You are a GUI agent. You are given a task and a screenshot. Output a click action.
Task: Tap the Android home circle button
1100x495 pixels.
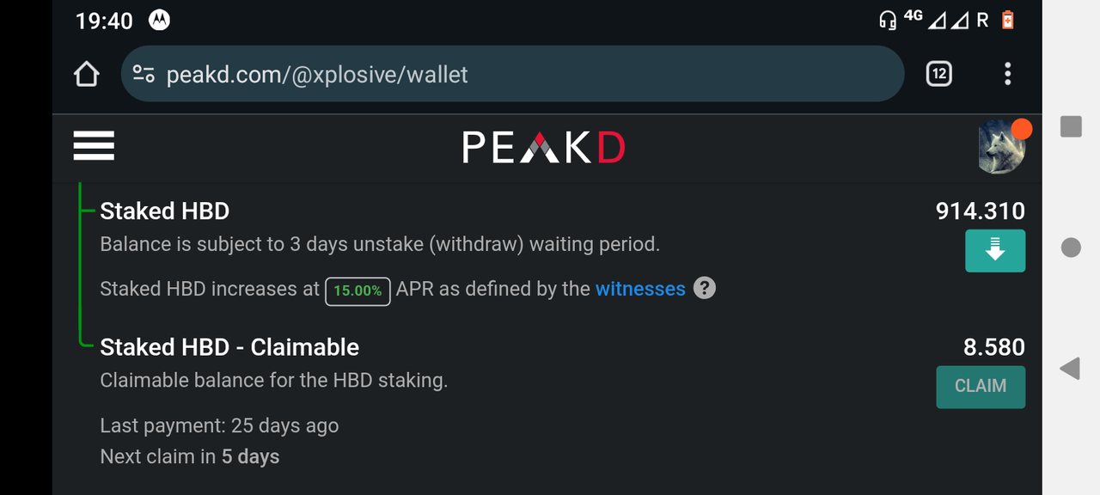click(x=1071, y=247)
